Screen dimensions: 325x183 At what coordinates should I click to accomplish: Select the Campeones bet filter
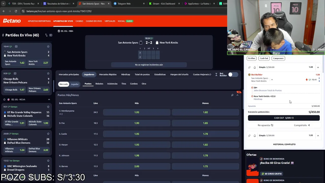[278, 58]
